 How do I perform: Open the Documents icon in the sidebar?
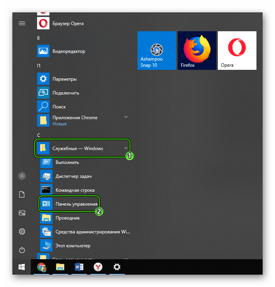coord(22,194)
